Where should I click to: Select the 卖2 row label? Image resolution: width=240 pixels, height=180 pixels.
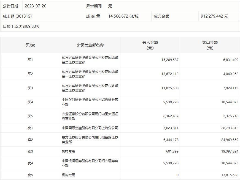pos(30,140)
